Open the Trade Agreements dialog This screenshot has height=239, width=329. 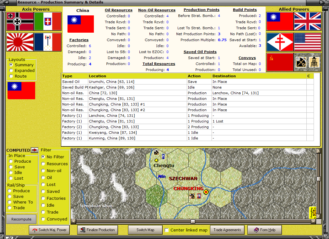coord(227,230)
